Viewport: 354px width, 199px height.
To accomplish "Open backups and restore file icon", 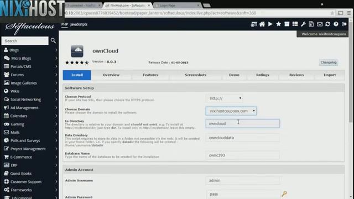I will (311, 24).
